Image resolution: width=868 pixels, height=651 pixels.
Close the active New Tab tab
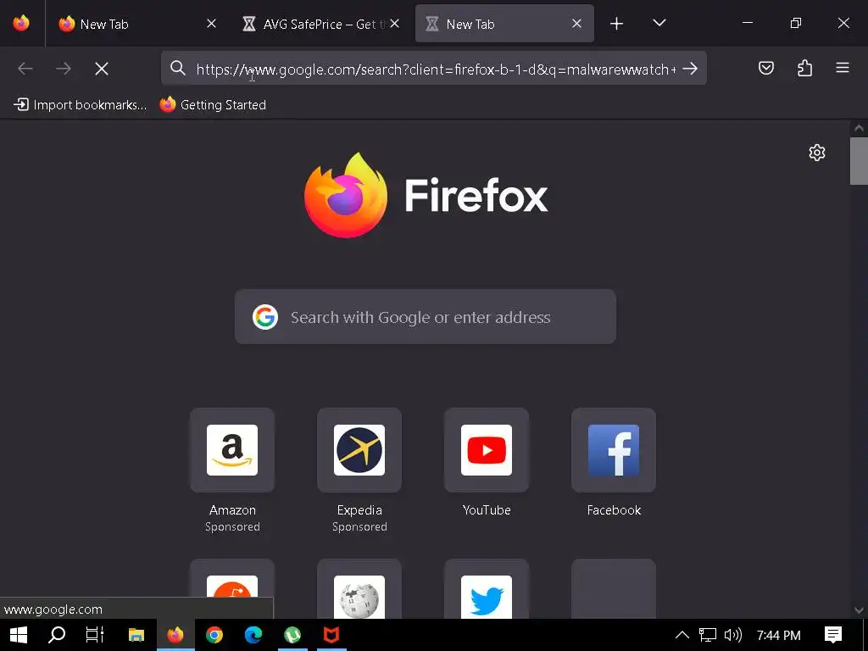pos(576,23)
